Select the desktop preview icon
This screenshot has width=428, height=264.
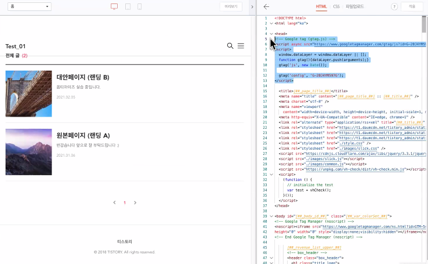click(114, 6)
